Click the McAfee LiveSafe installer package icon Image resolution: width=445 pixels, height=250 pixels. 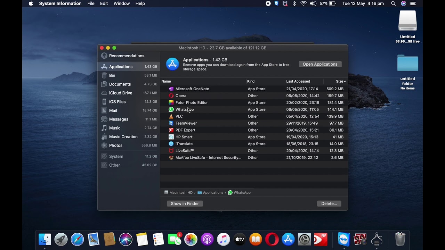tap(171, 158)
